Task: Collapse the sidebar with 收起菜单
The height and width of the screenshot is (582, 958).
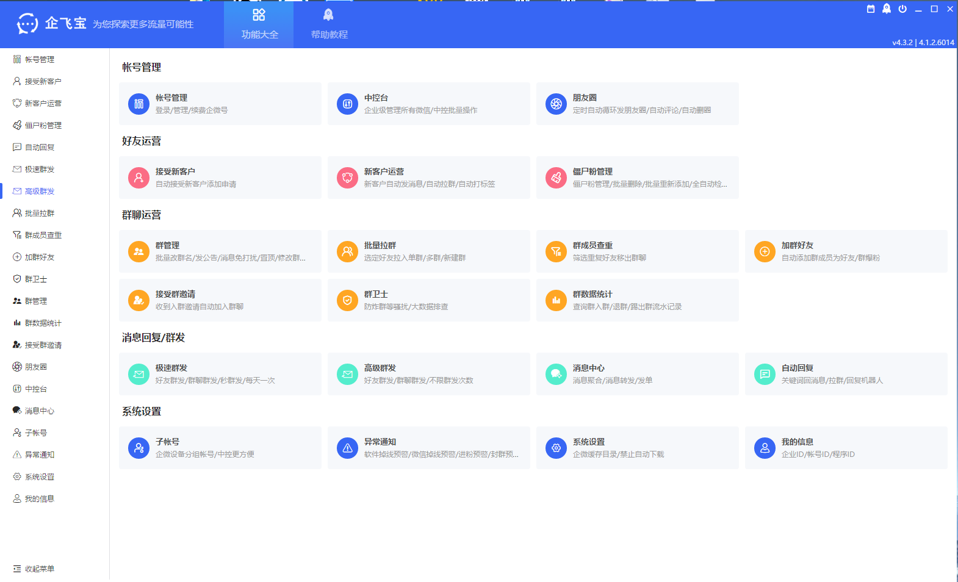Action: point(34,569)
